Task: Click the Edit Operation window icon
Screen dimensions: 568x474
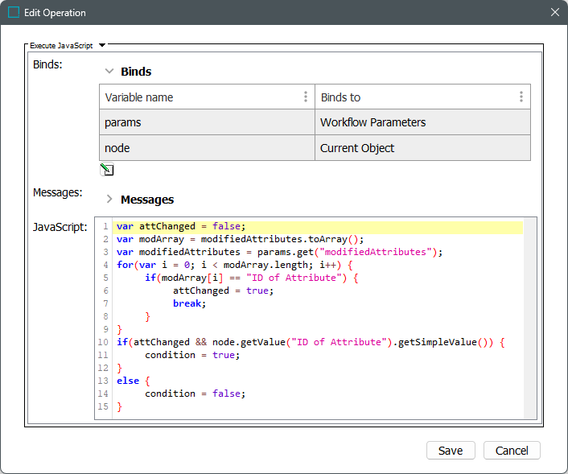Action: 14,13
